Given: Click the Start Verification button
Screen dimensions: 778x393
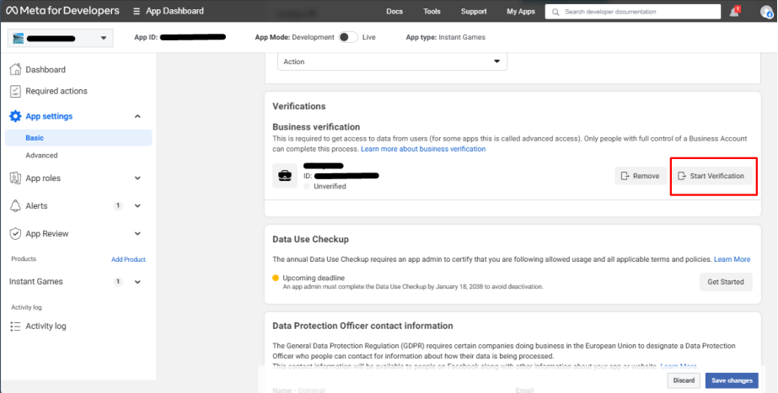Looking at the screenshot, I should pos(715,176).
